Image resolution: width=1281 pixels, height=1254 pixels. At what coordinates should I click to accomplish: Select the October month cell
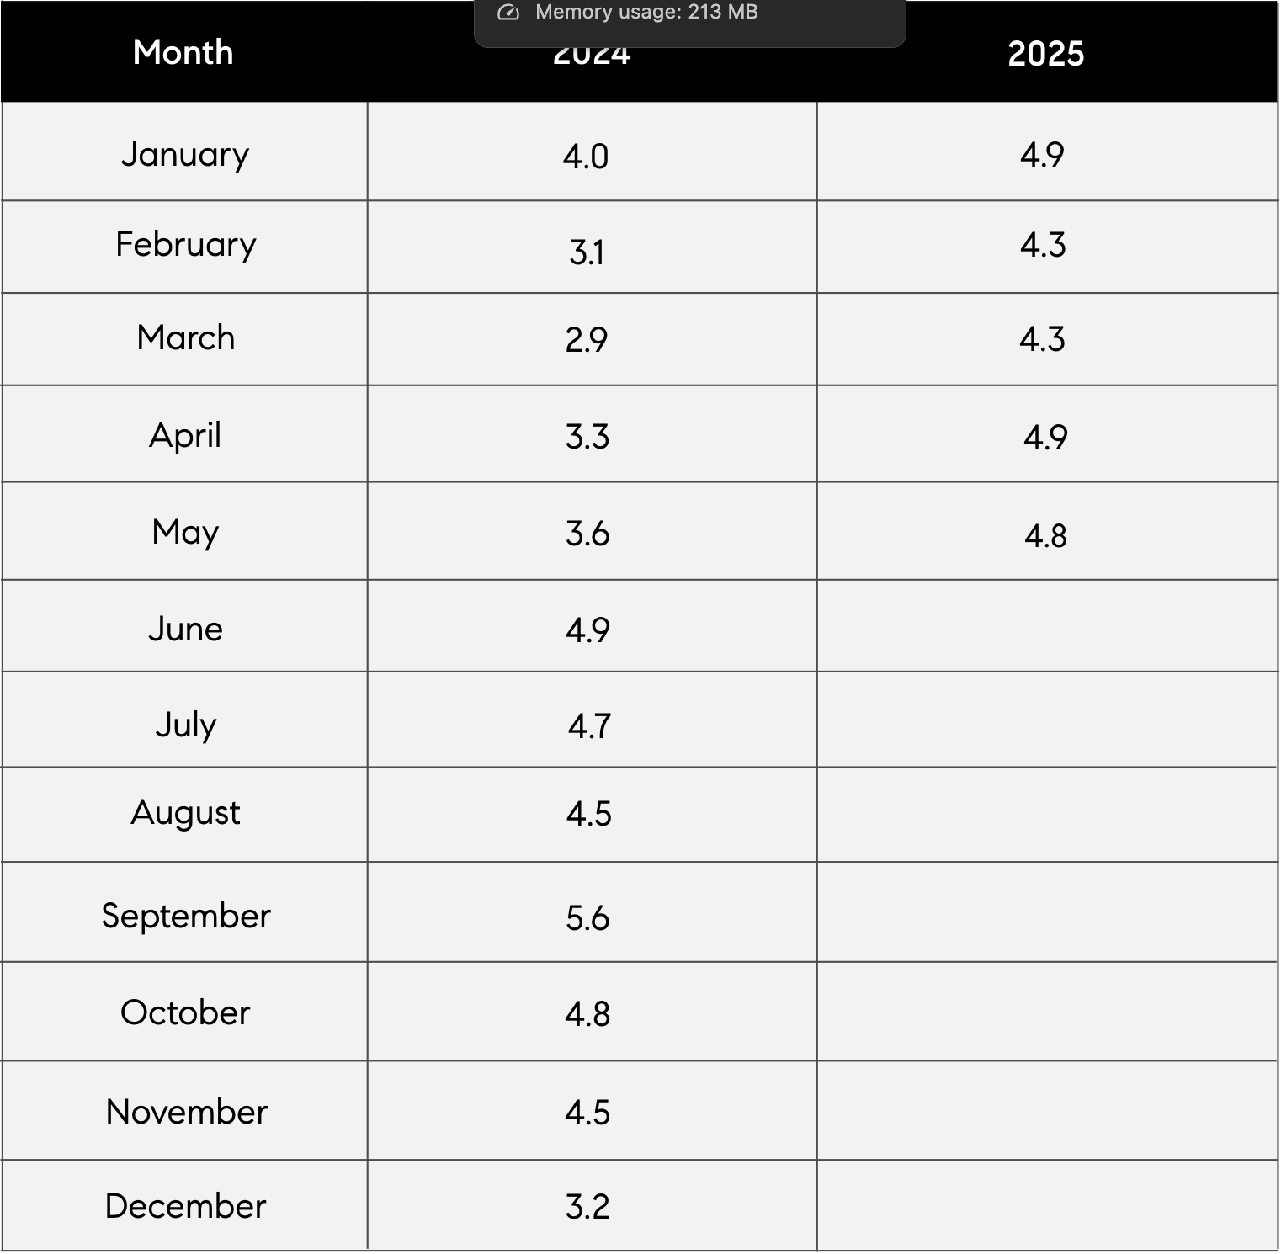tap(184, 1012)
